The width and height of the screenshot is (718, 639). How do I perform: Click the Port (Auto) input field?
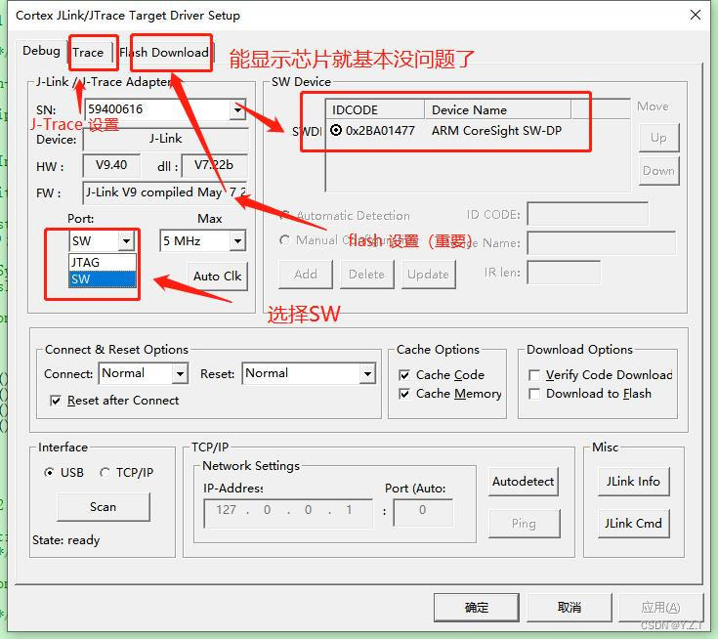(423, 513)
